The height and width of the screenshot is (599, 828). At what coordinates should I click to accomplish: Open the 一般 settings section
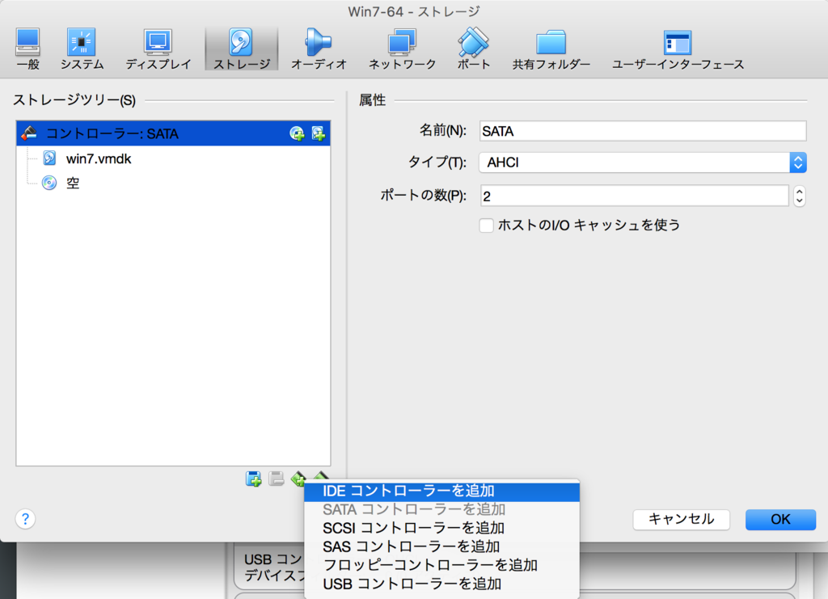[x=28, y=49]
